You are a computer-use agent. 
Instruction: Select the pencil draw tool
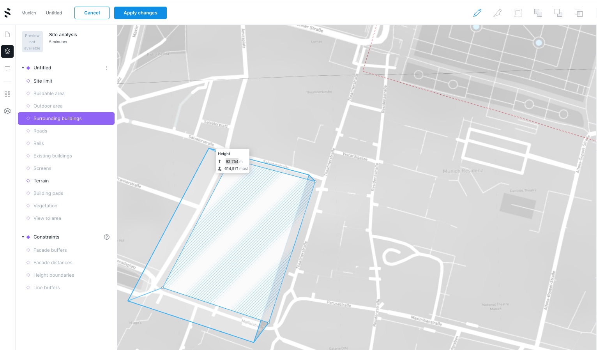[477, 13]
